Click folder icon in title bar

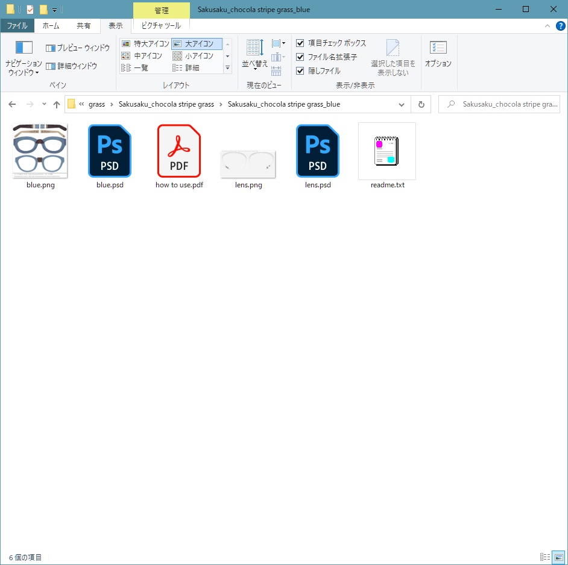[x=10, y=10]
